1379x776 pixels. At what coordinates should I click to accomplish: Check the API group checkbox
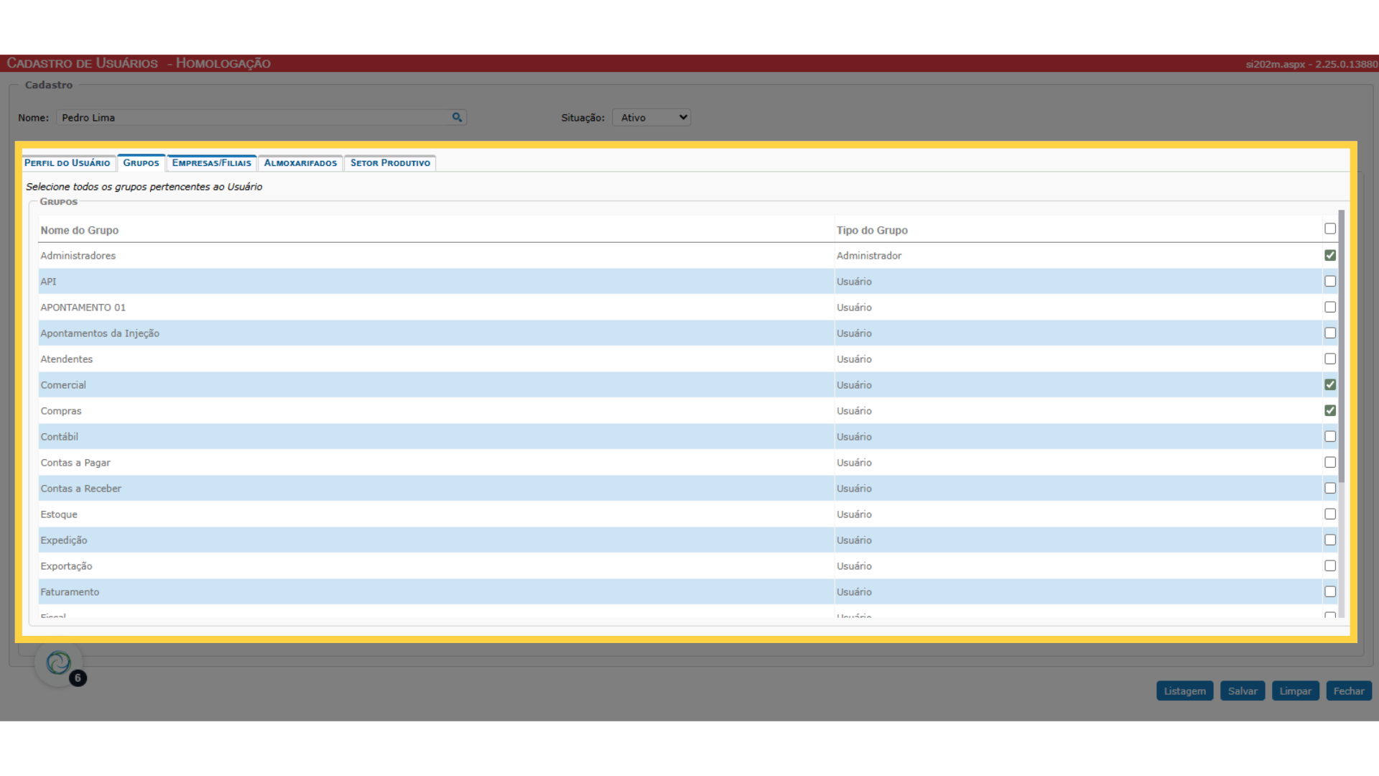1330,281
